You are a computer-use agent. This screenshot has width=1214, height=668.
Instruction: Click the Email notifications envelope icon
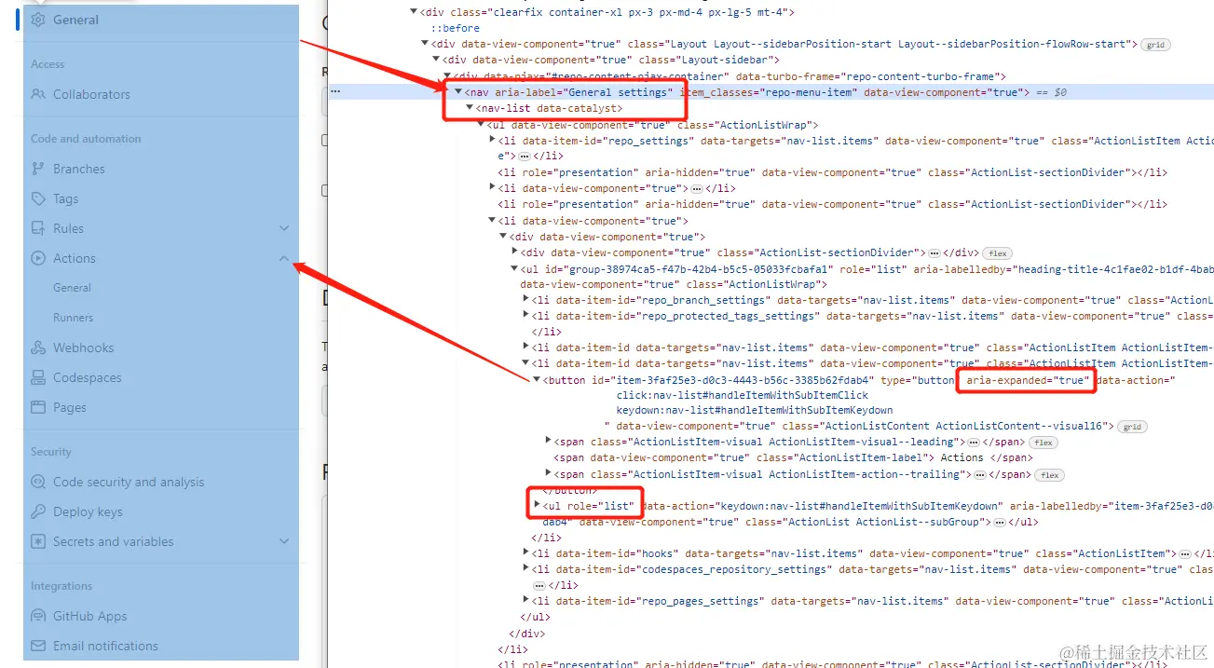[38, 646]
